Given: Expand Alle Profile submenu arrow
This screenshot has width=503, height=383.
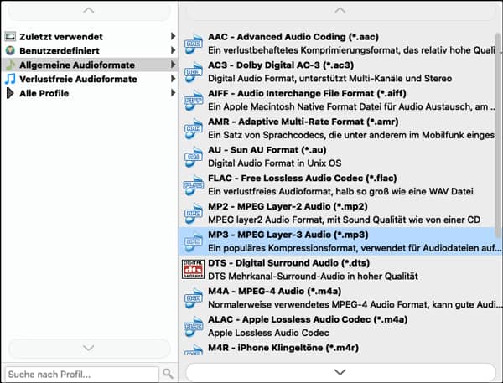Looking at the screenshot, I should click(173, 93).
